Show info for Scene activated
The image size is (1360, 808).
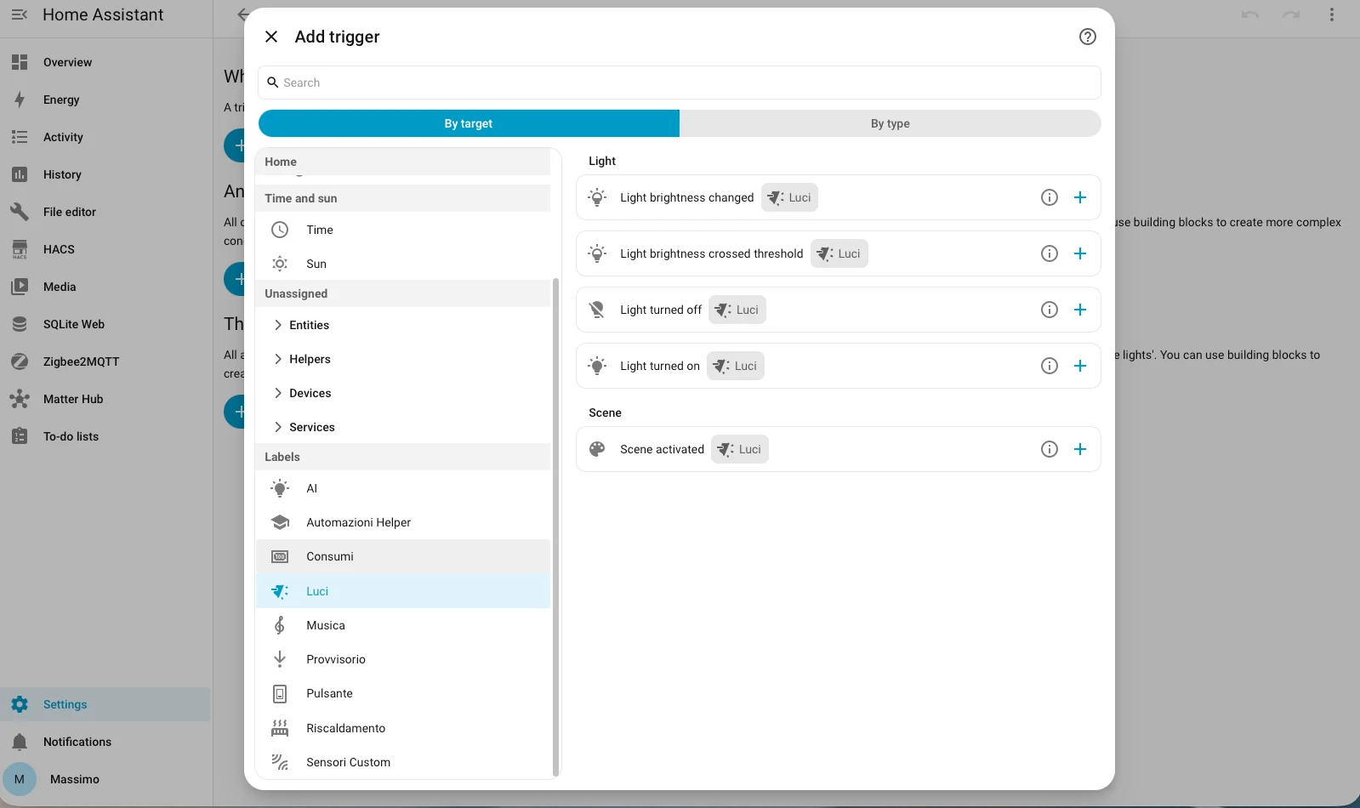(x=1049, y=449)
